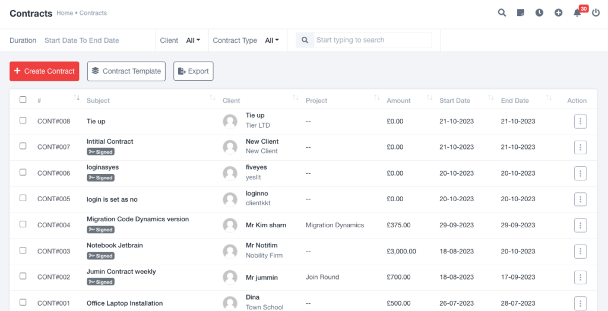Open action menu for CONT#001

click(580, 303)
